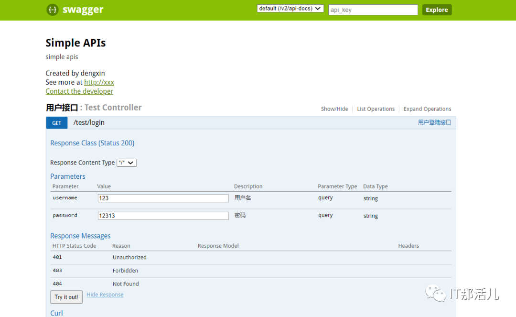
Task: Click the Curl heading
Action: click(56, 313)
